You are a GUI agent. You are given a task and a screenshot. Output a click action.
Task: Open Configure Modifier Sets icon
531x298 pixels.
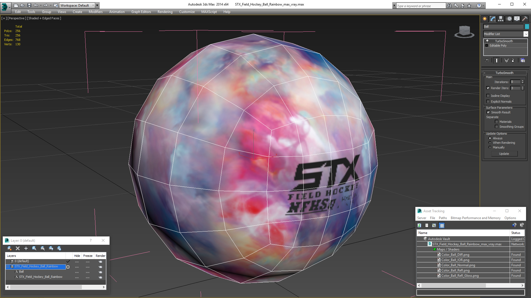tap(523, 60)
